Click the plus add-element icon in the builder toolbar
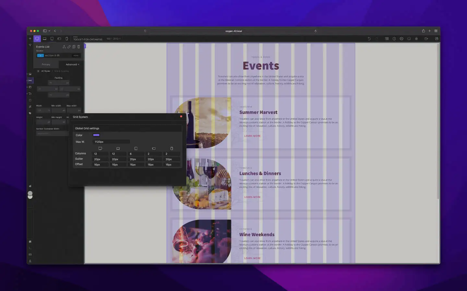This screenshot has width=467, height=291. tap(30, 39)
